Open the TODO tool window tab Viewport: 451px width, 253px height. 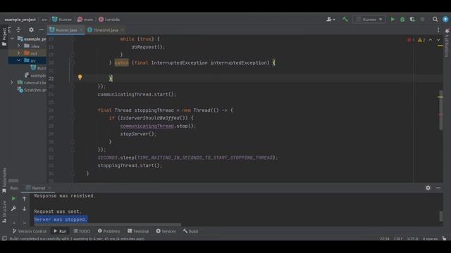(x=82, y=231)
